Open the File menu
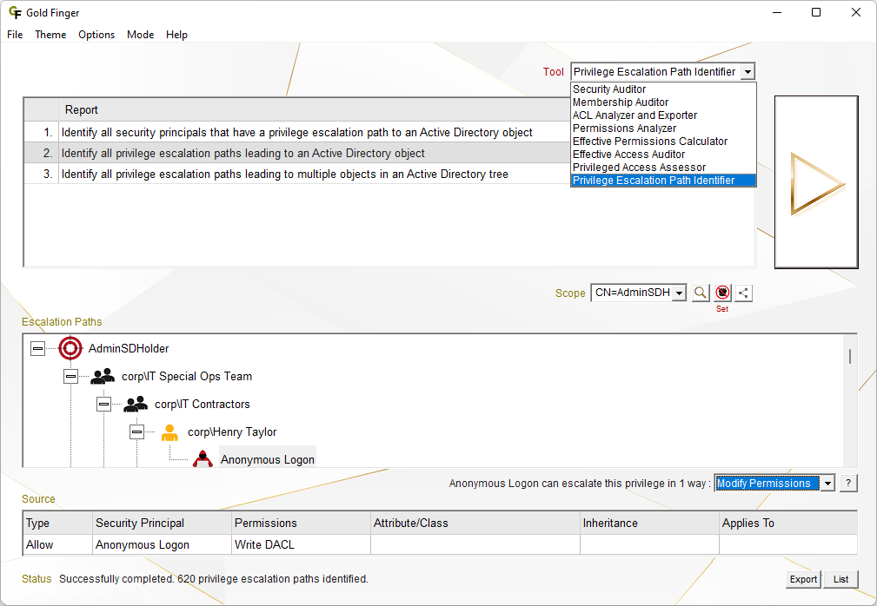The height and width of the screenshot is (606, 877). tap(15, 35)
